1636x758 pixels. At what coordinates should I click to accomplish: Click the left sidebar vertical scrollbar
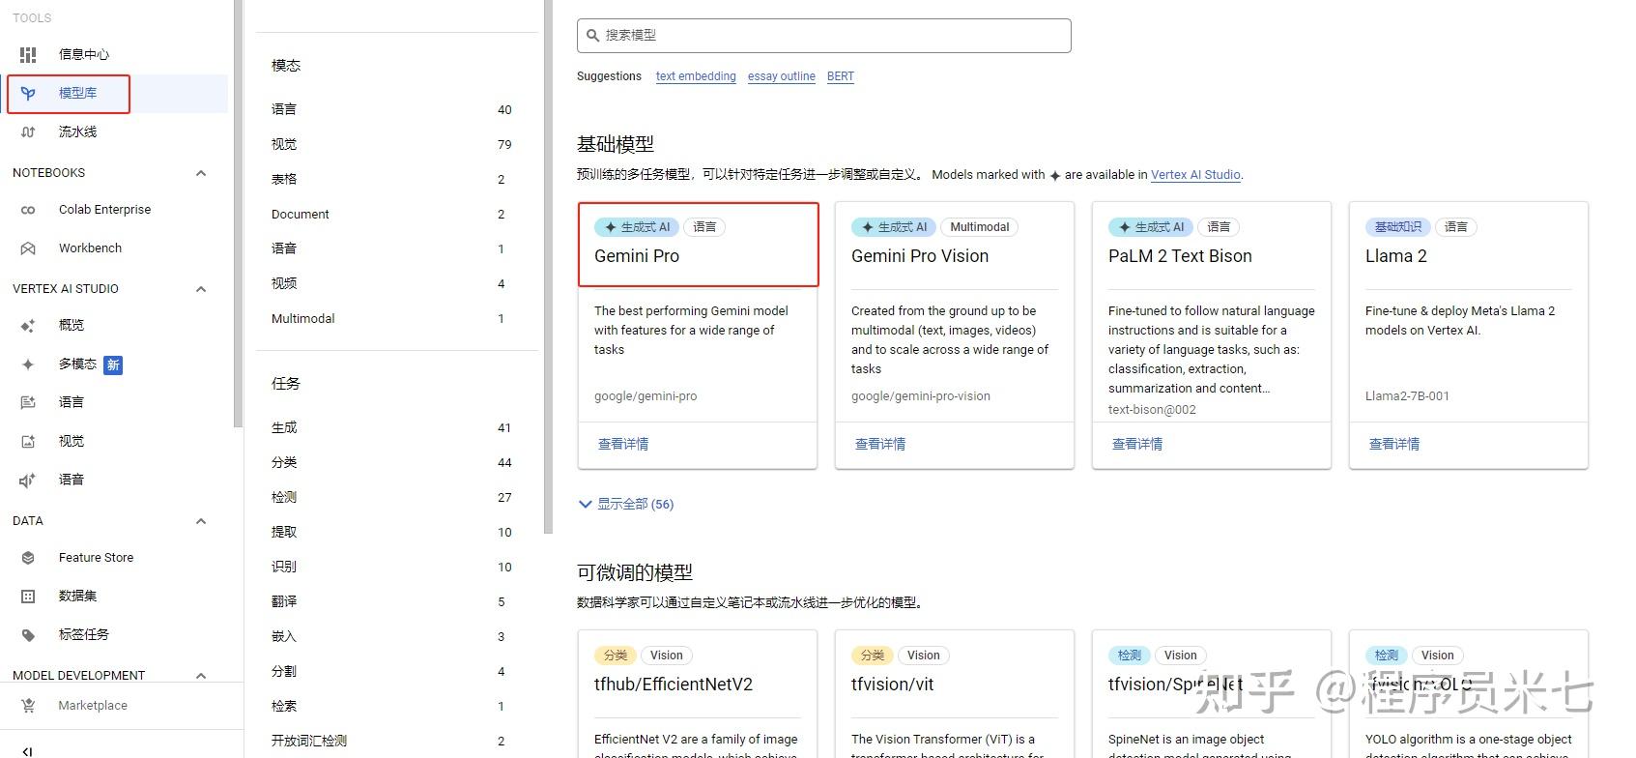(x=238, y=213)
